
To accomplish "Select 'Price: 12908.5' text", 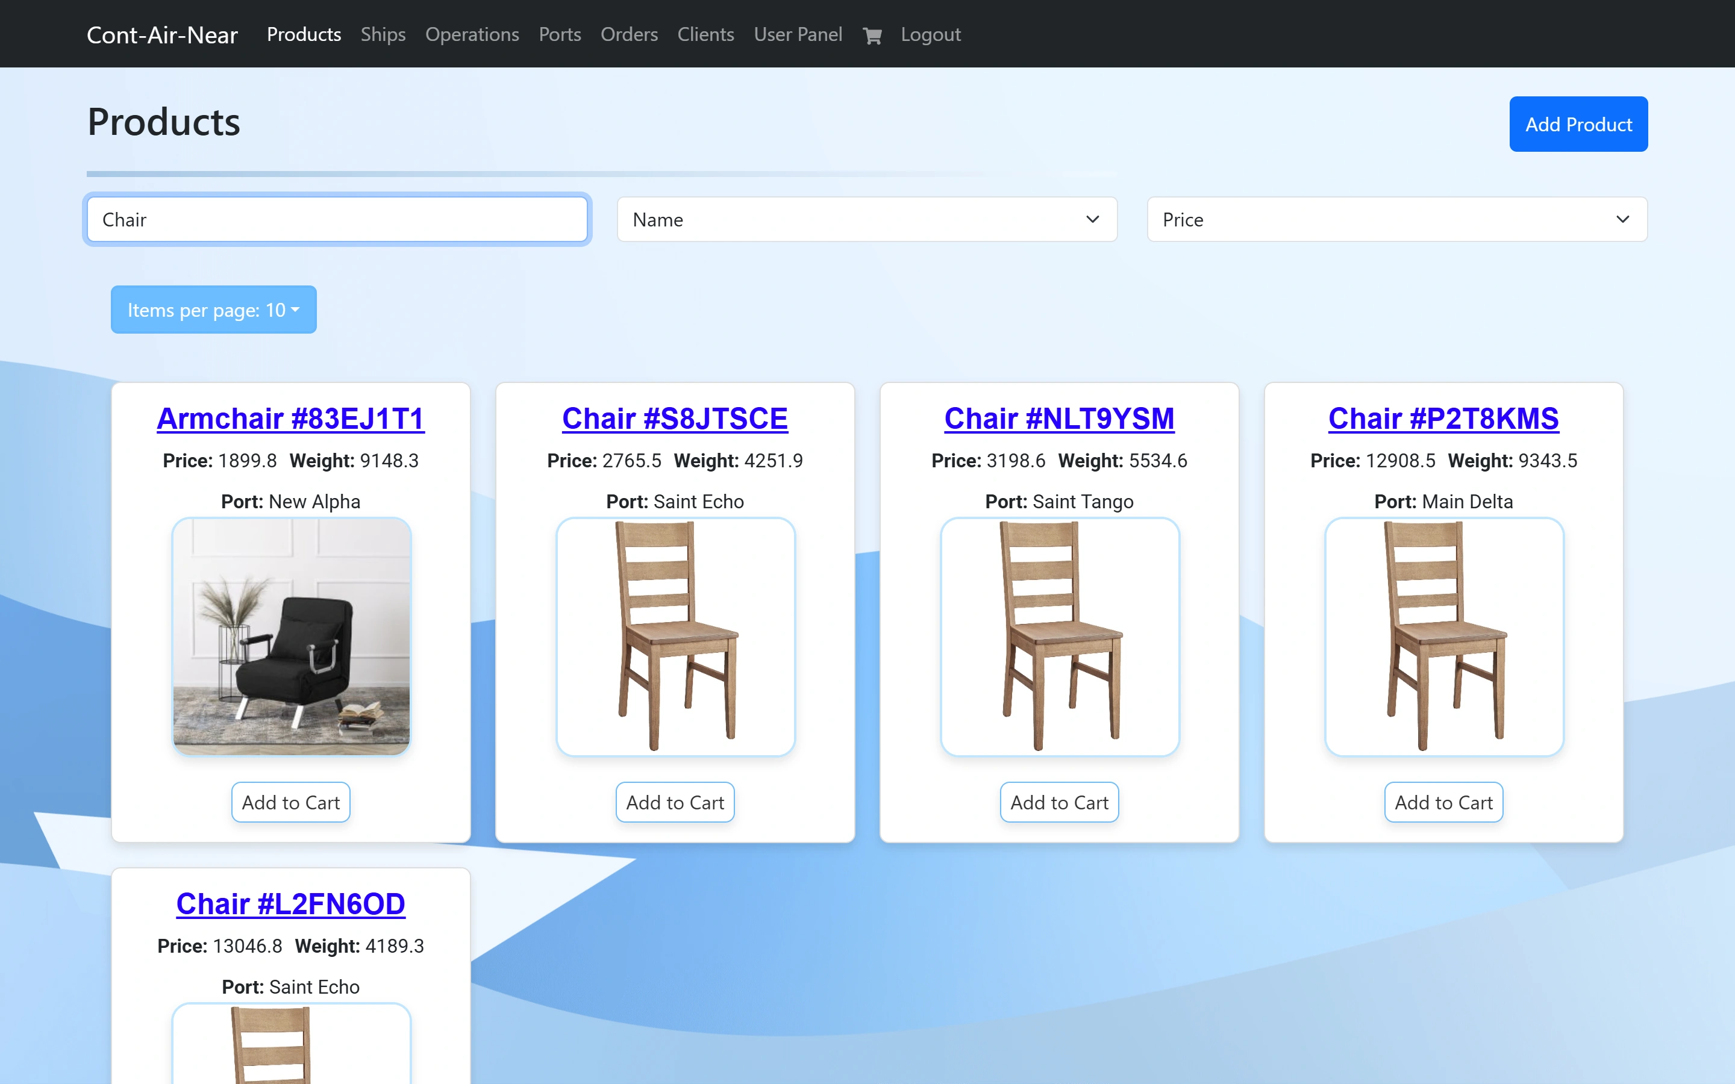I will [1373, 461].
